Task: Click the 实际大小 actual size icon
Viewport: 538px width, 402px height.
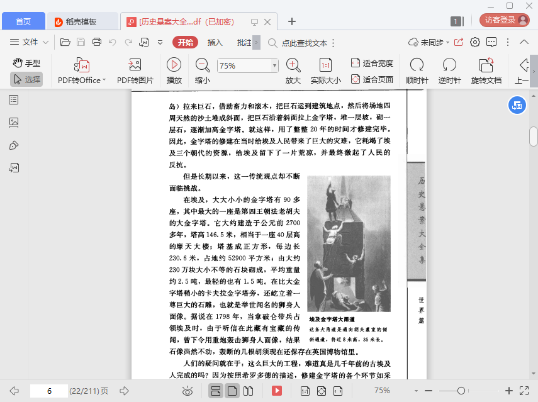Action: [325, 65]
